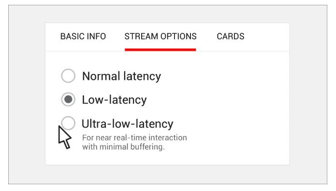
Task: Click the word 'STREAM' in tab bar
Action: [141, 36]
